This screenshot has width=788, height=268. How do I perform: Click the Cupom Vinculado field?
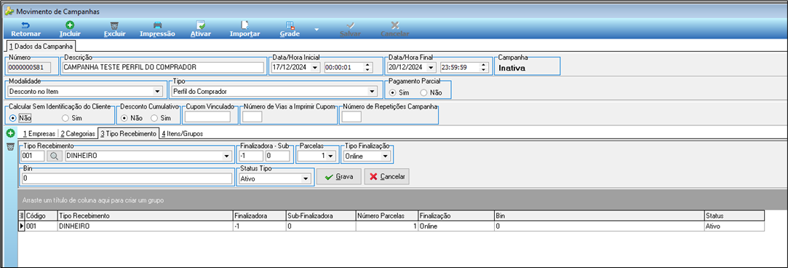click(207, 117)
